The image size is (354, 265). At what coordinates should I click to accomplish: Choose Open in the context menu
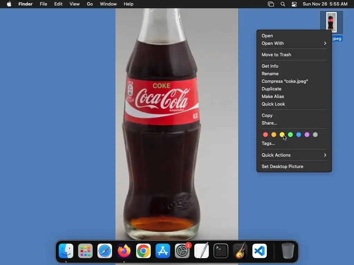(x=294, y=36)
